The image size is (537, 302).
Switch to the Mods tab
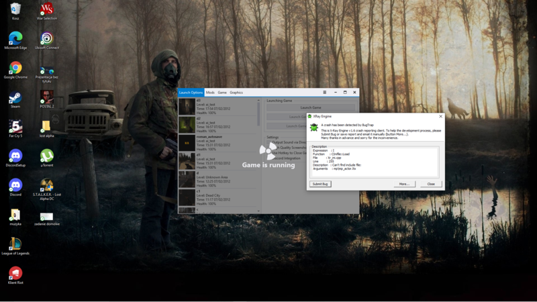coord(210,93)
